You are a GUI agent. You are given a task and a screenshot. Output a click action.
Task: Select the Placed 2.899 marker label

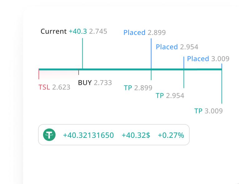[144, 32]
